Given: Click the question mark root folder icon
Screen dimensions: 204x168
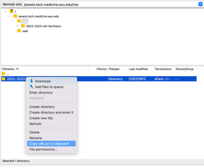Looking at the screenshot, I should [x=11, y=11].
